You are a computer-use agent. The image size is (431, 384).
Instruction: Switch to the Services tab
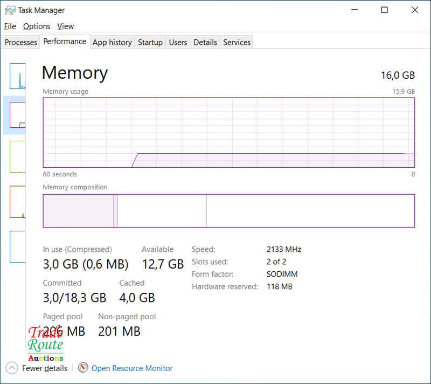coord(237,43)
